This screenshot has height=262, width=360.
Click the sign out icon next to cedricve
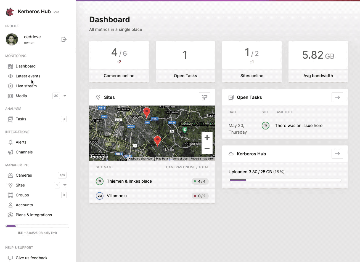coord(64,39)
